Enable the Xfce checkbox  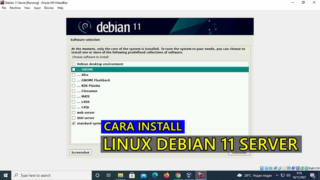pyautogui.click(x=73, y=75)
